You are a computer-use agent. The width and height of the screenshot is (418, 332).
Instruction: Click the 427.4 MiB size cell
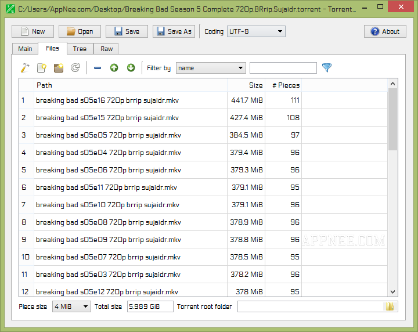[246, 117]
